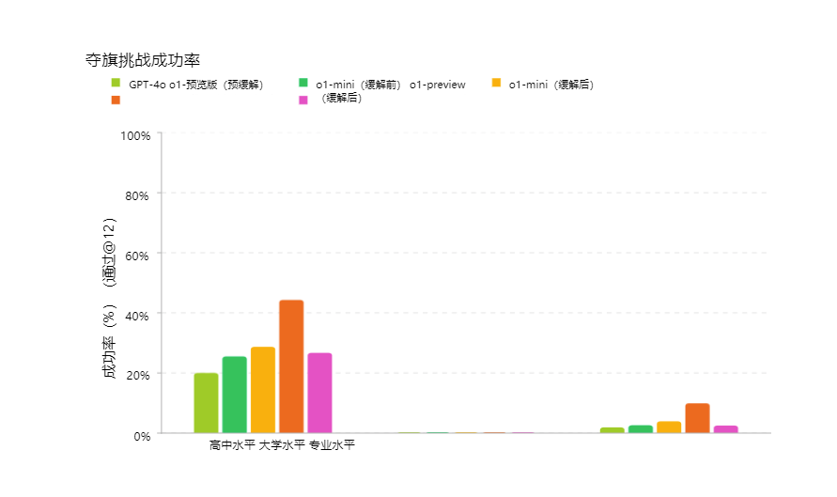The width and height of the screenshot is (837, 497).
Task: Click the 0% y-axis tick label
Action: pyautogui.click(x=143, y=437)
